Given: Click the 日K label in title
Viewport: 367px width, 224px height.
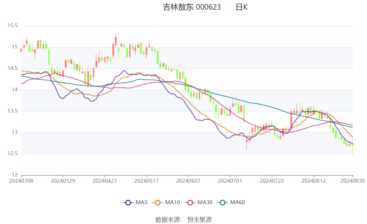Looking at the screenshot, I should [242, 7].
